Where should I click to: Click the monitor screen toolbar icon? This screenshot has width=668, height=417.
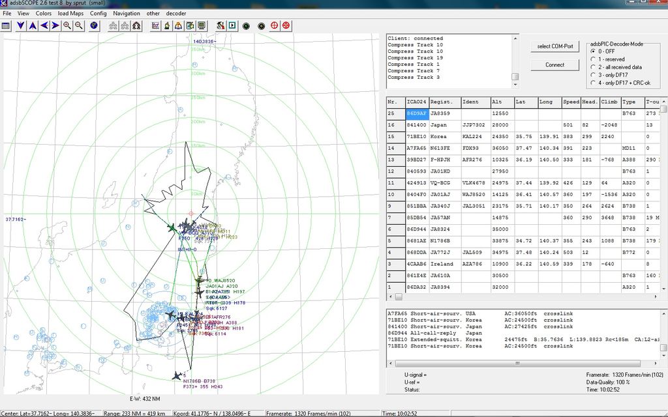(202, 25)
